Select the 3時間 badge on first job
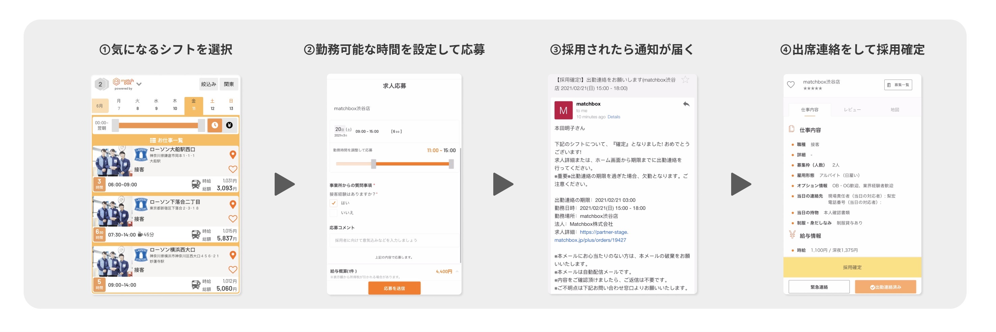This screenshot has width=996, height=332. coord(100,184)
